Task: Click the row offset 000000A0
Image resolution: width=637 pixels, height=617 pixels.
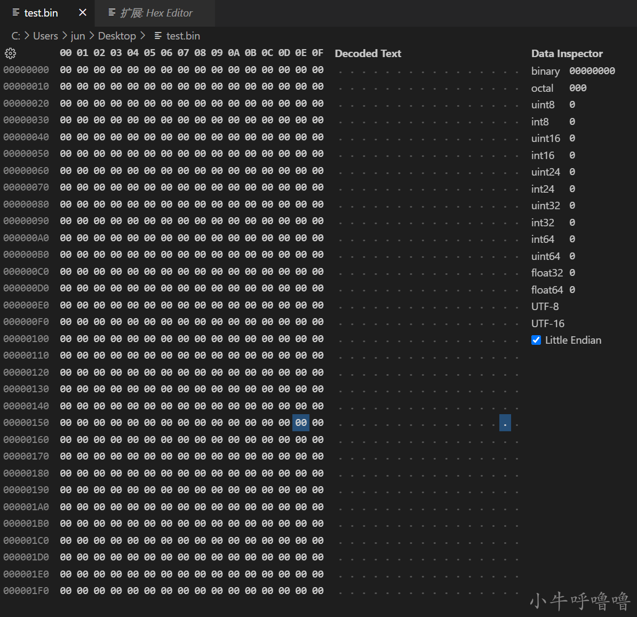Action: [x=26, y=238]
